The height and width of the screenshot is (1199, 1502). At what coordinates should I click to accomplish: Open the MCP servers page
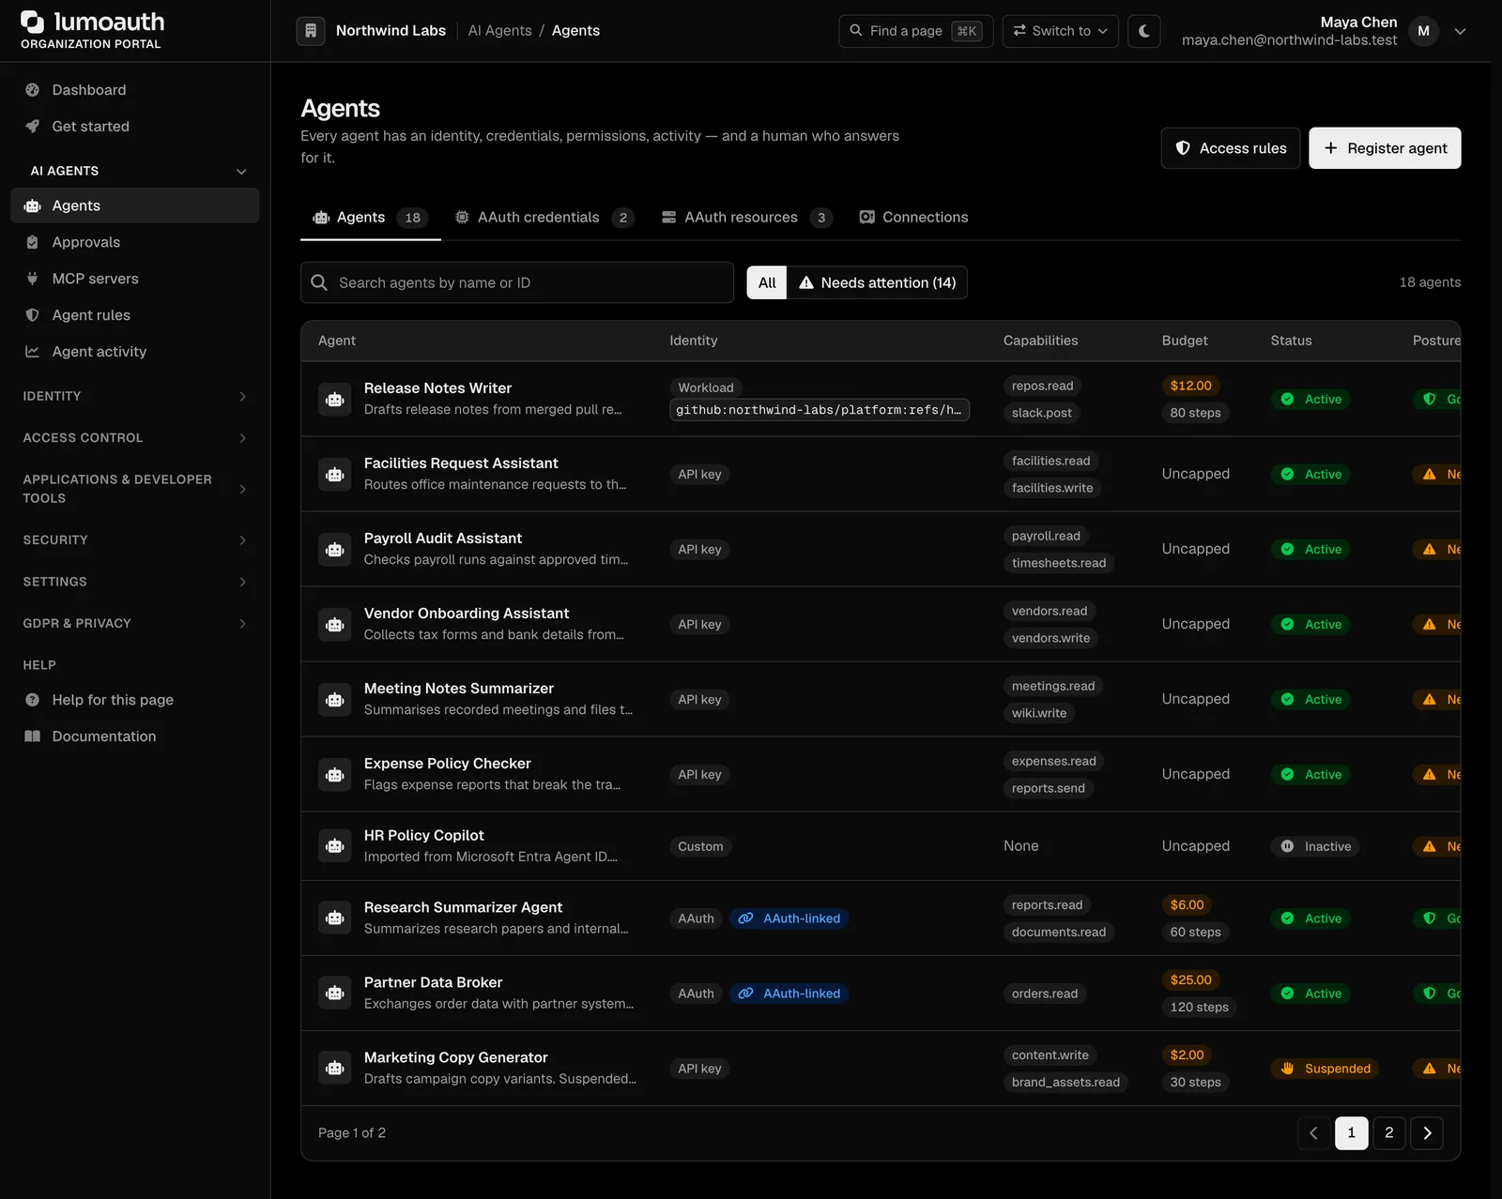(x=135, y=279)
